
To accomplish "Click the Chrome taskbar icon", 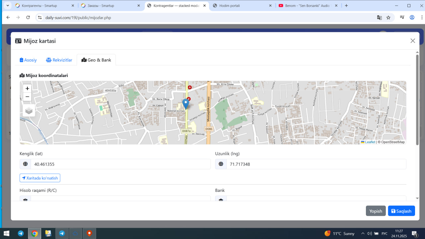I will (x=35, y=233).
